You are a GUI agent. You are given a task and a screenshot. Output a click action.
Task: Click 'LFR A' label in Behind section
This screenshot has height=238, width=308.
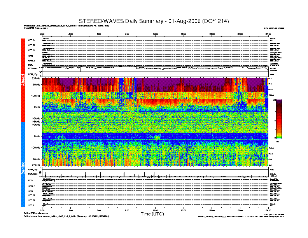[31, 205]
